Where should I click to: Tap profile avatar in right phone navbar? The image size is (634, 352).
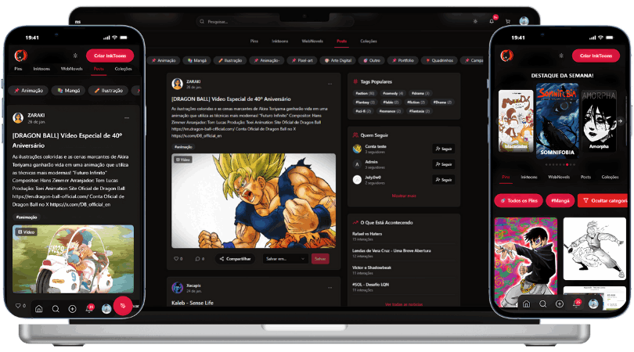click(x=593, y=304)
